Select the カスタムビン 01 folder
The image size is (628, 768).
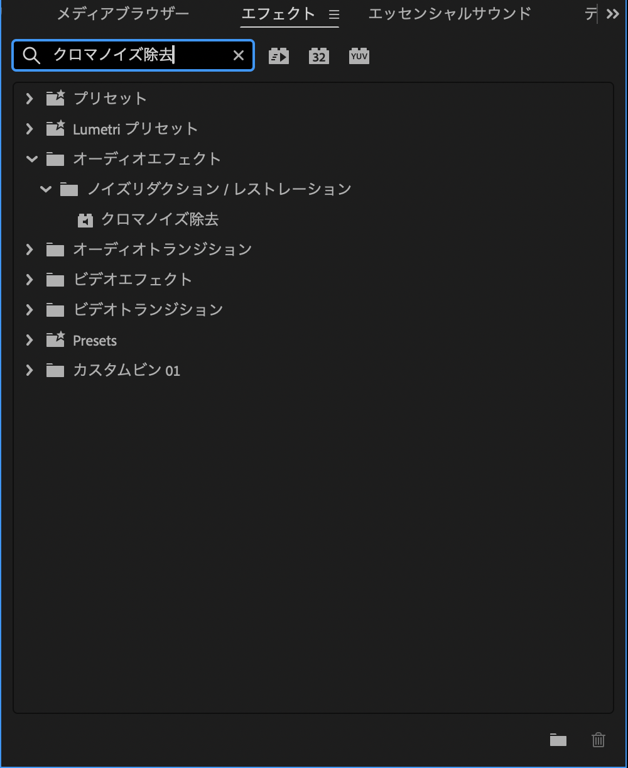(x=126, y=370)
